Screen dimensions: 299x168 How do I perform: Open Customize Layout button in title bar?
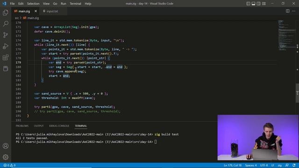[263, 4]
